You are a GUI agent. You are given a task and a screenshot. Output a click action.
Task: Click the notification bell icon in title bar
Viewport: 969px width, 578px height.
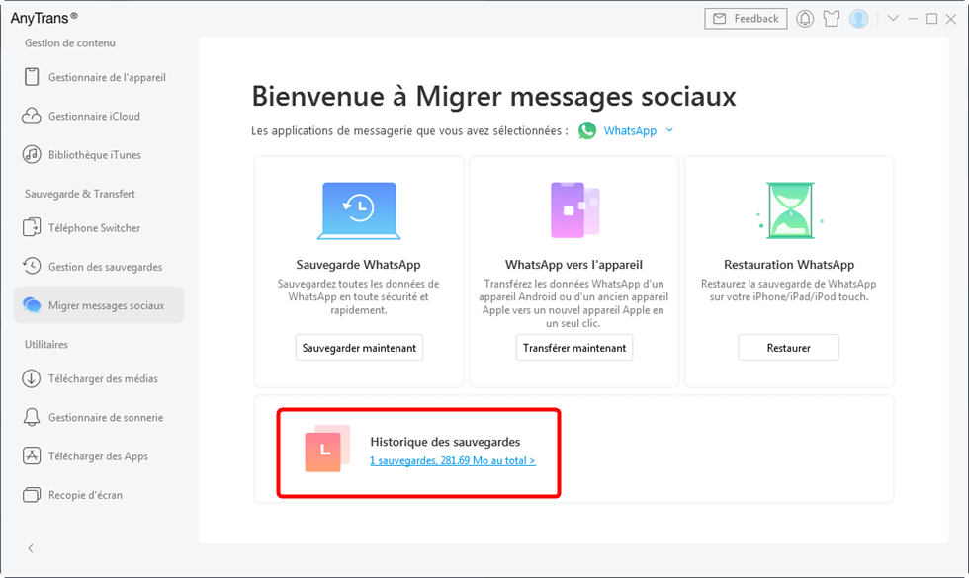coord(805,19)
